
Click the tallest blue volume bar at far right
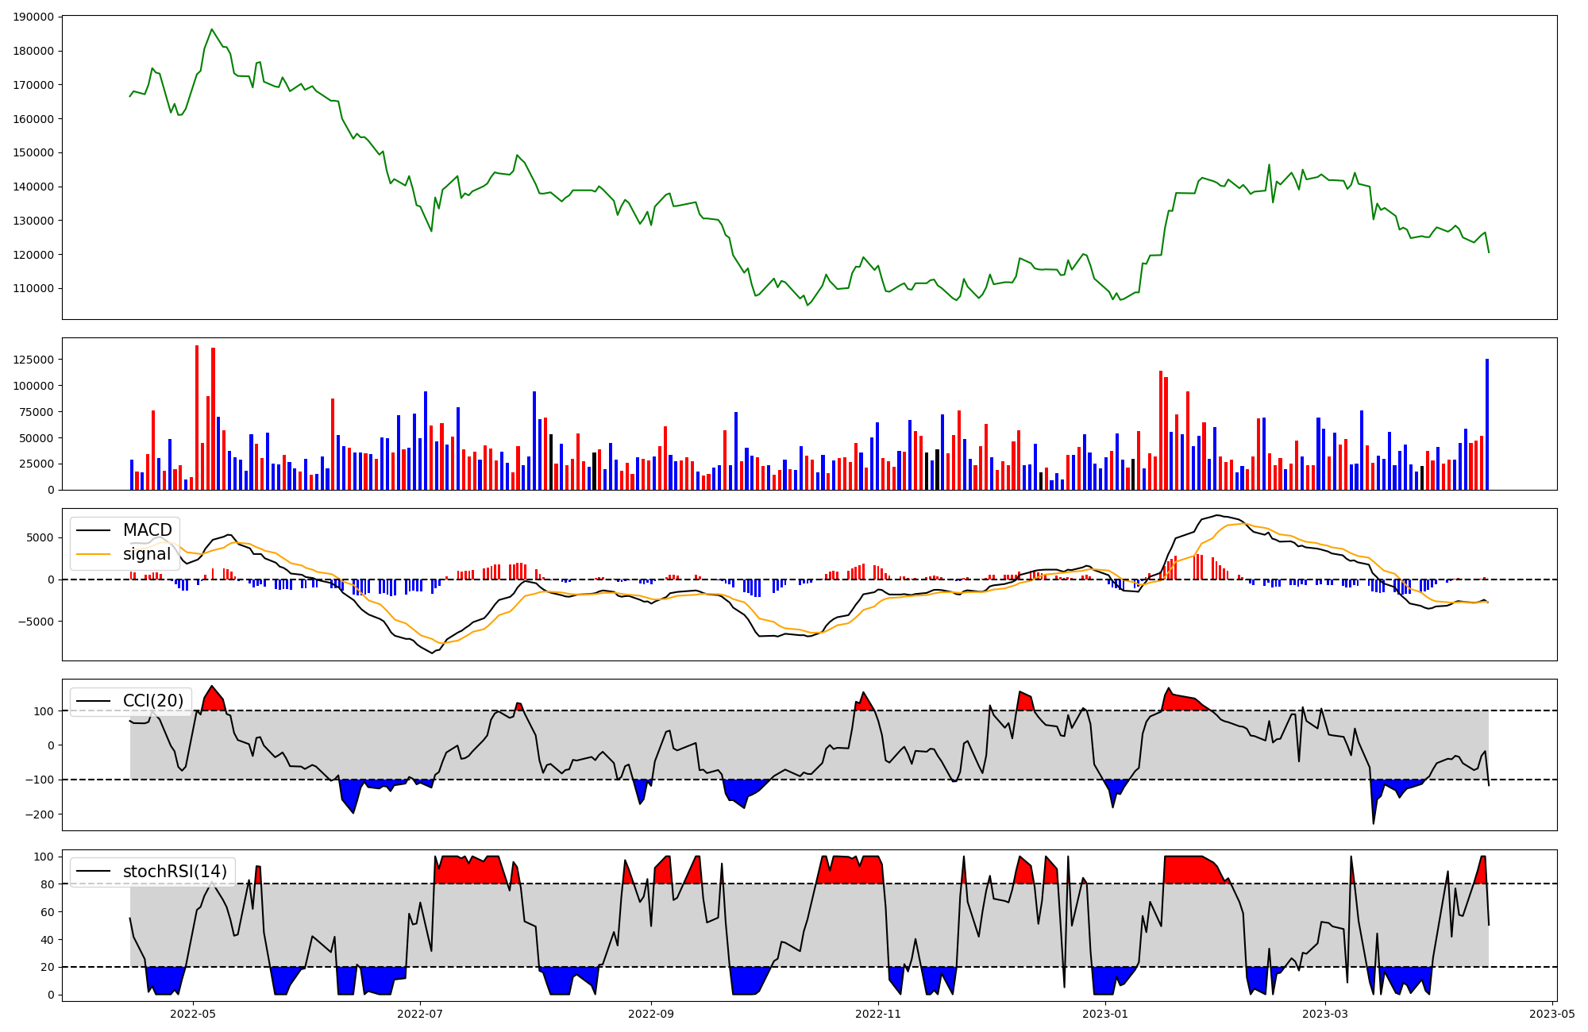pos(1487,425)
